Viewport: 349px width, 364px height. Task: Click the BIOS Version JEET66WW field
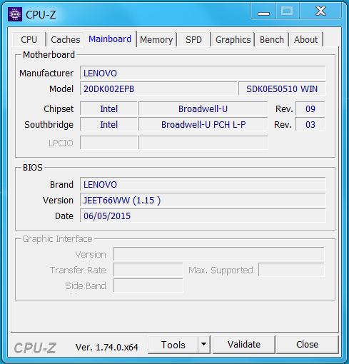point(203,200)
